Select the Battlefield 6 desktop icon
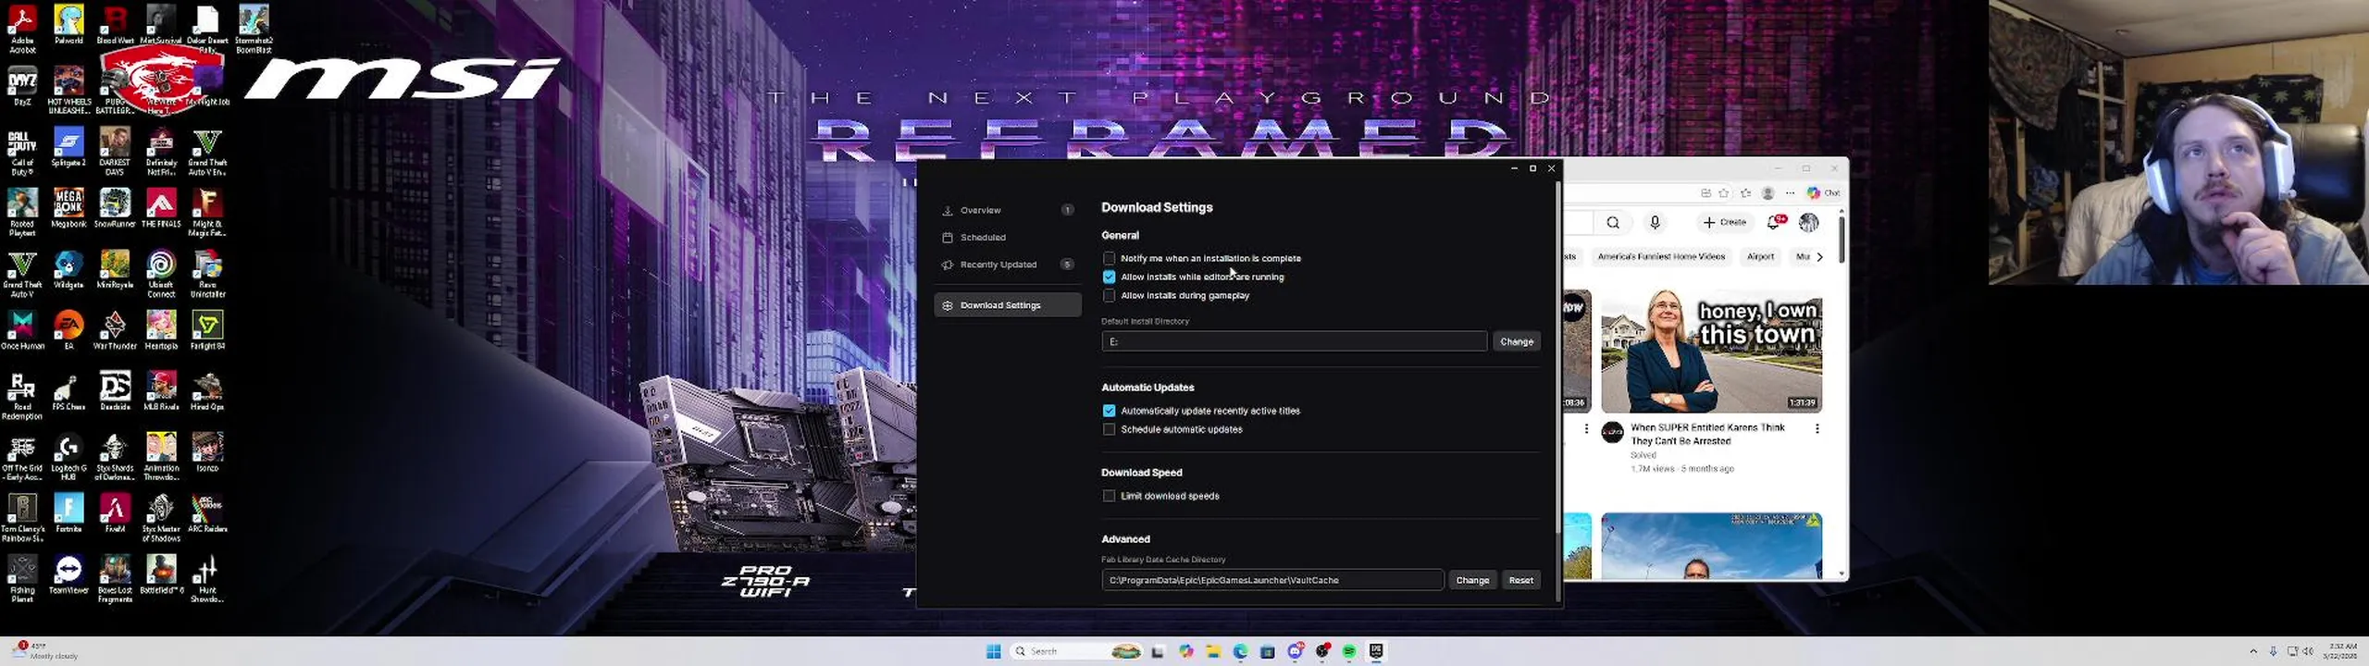The width and height of the screenshot is (2369, 666). click(161, 574)
